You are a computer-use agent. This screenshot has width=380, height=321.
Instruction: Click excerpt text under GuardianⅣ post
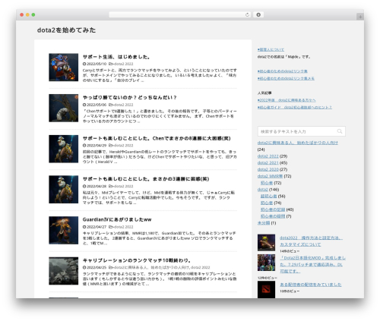[159, 238]
